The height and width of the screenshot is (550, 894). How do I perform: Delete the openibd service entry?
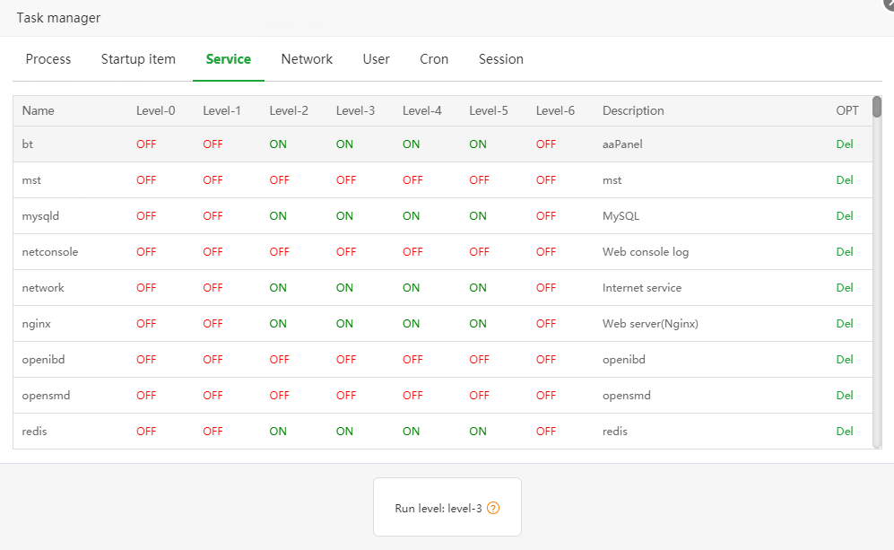tap(845, 360)
